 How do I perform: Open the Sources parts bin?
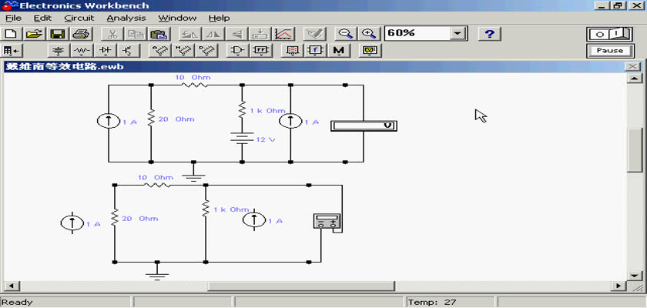point(59,51)
